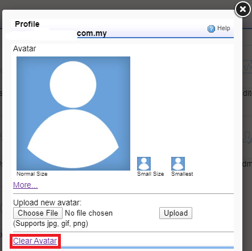Select the Smallest avatar thumbnail
Image resolution: width=252 pixels, height=251 pixels.
pos(178,164)
